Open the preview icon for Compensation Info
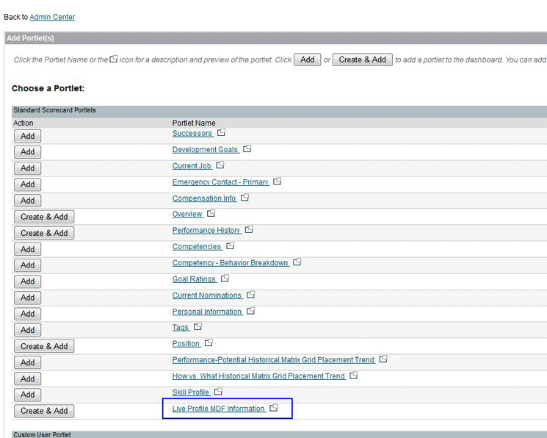547x438 pixels. [245, 198]
